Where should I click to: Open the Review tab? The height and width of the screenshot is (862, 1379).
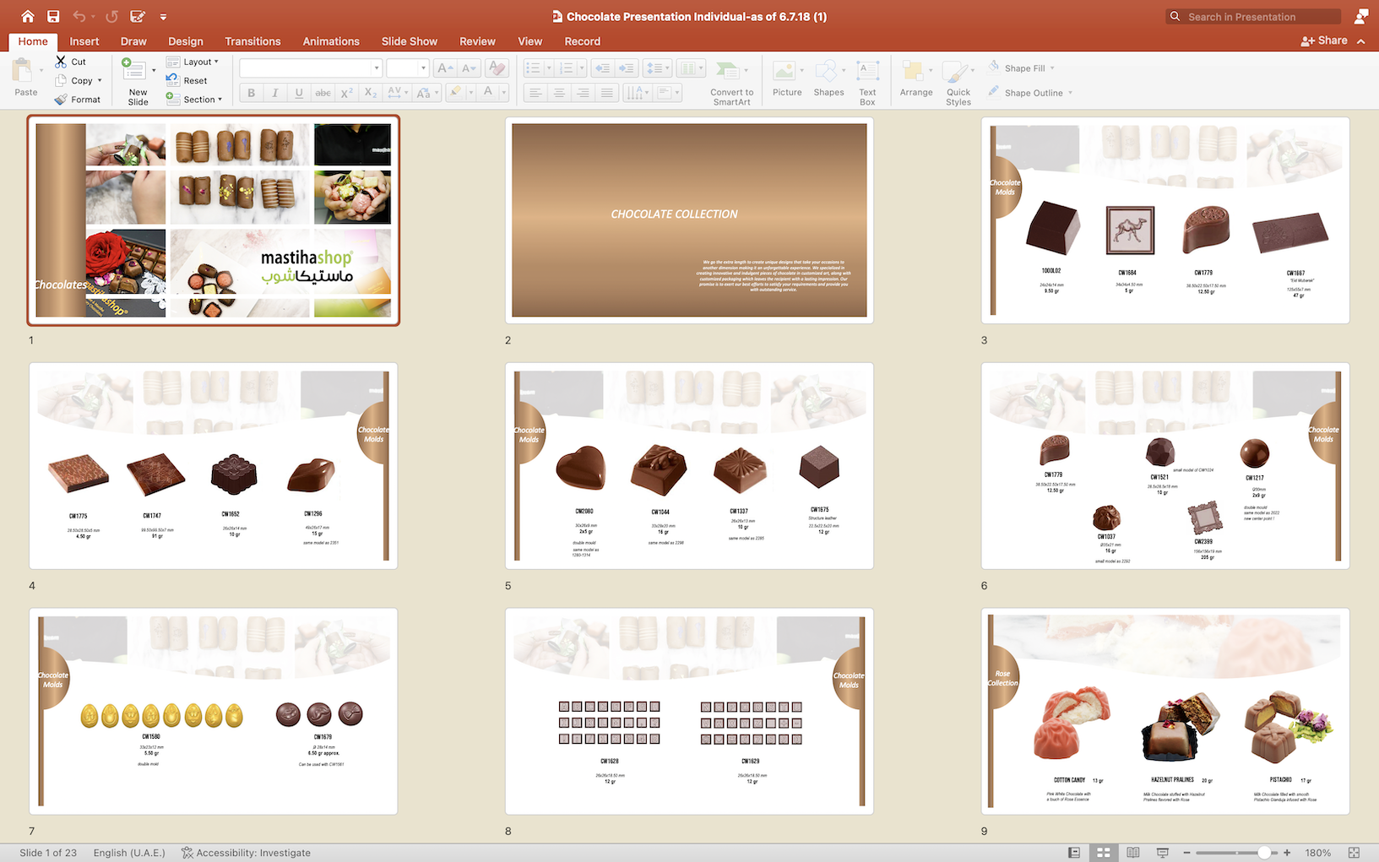click(x=477, y=41)
